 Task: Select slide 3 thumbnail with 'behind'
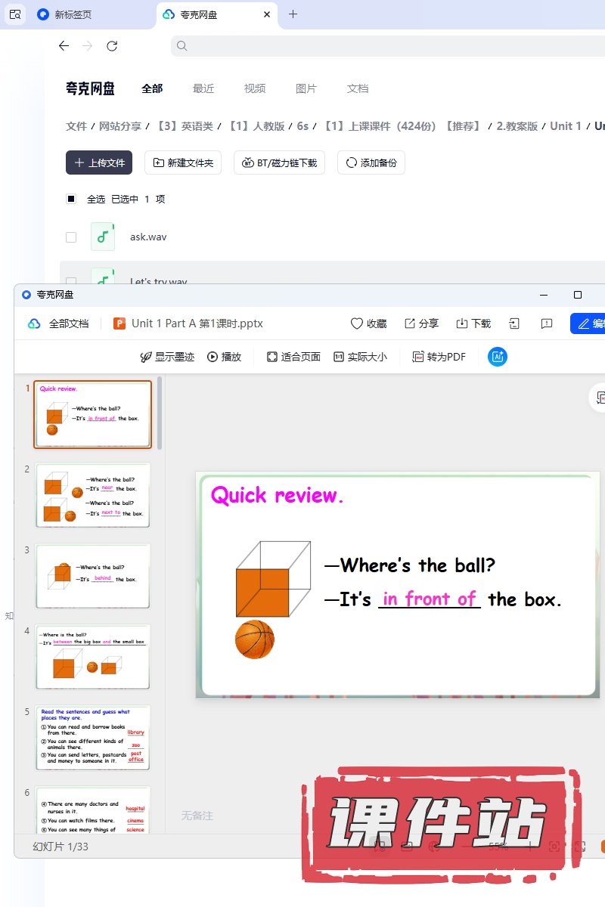point(93,575)
